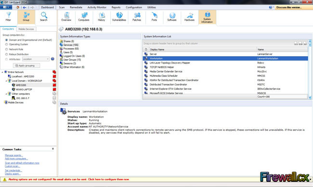Viewport: 313px width, 187px height.
Task: Open the Search tool
Action: (43, 17)
